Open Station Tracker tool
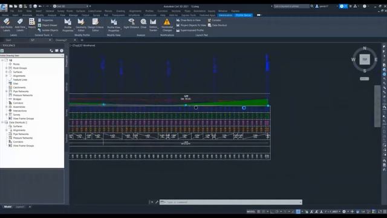The height and width of the screenshot is (218, 387). 153,25
